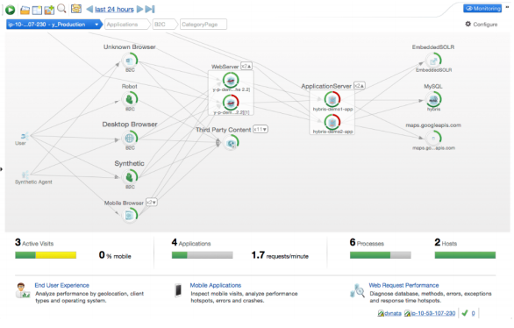
Task: Select the Unknown Browser node icon
Action: pos(130,61)
